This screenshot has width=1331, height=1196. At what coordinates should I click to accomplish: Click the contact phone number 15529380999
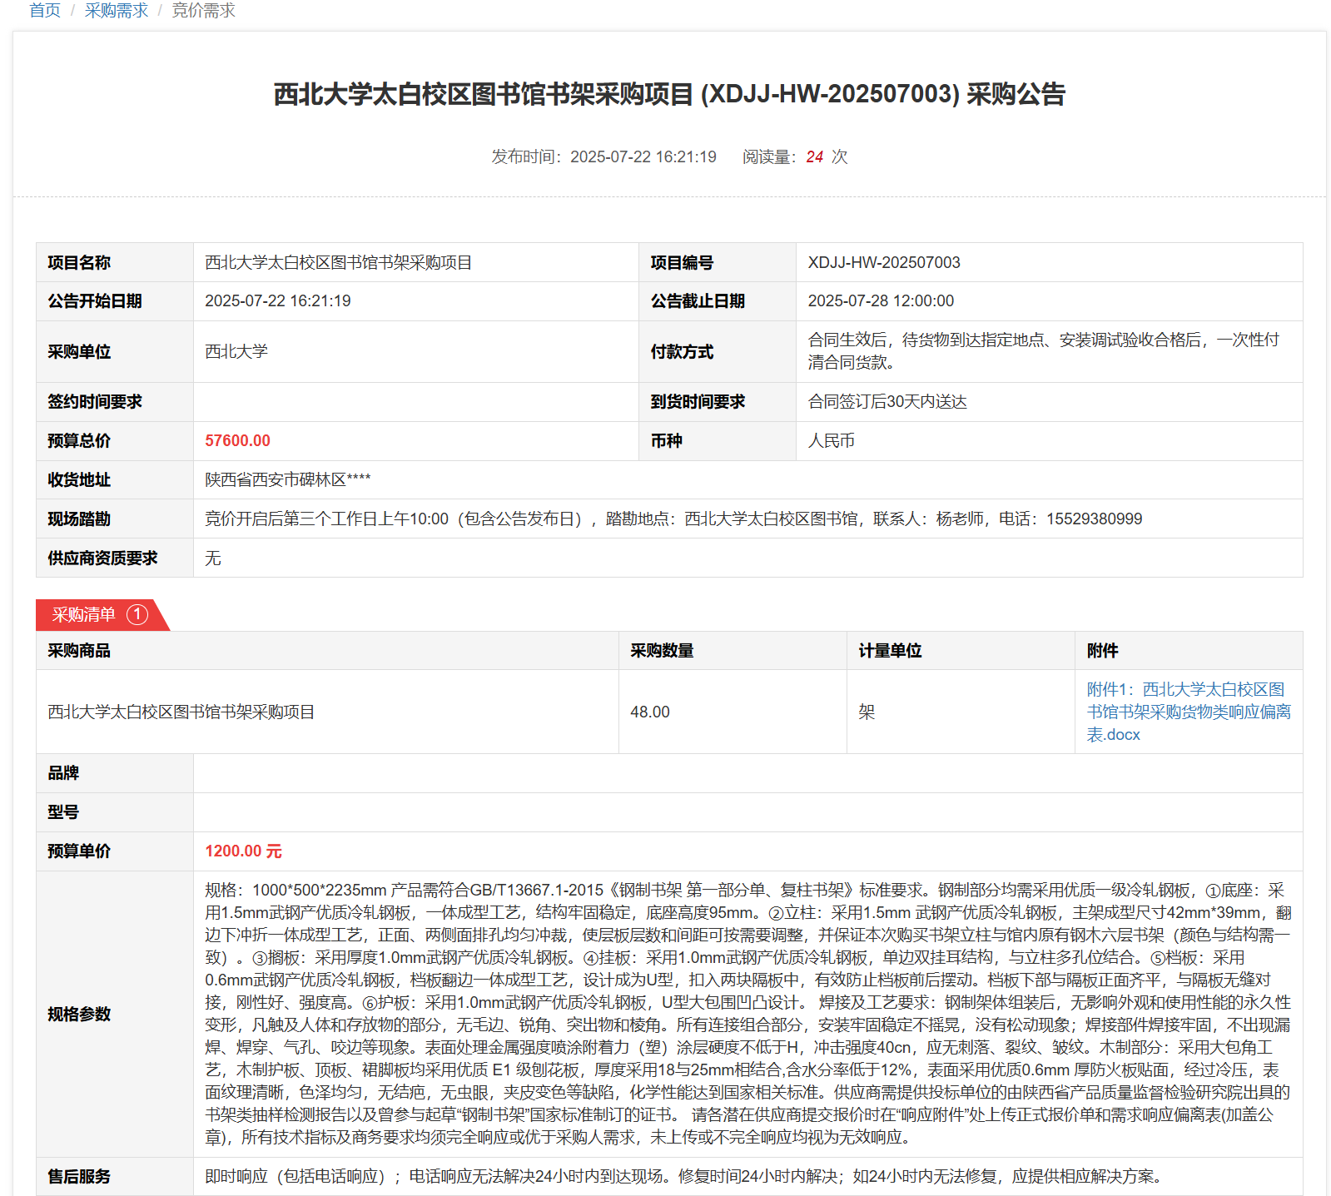point(1094,519)
